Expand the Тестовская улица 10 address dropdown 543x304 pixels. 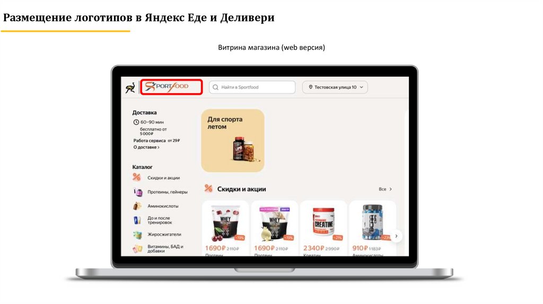[x=335, y=87]
